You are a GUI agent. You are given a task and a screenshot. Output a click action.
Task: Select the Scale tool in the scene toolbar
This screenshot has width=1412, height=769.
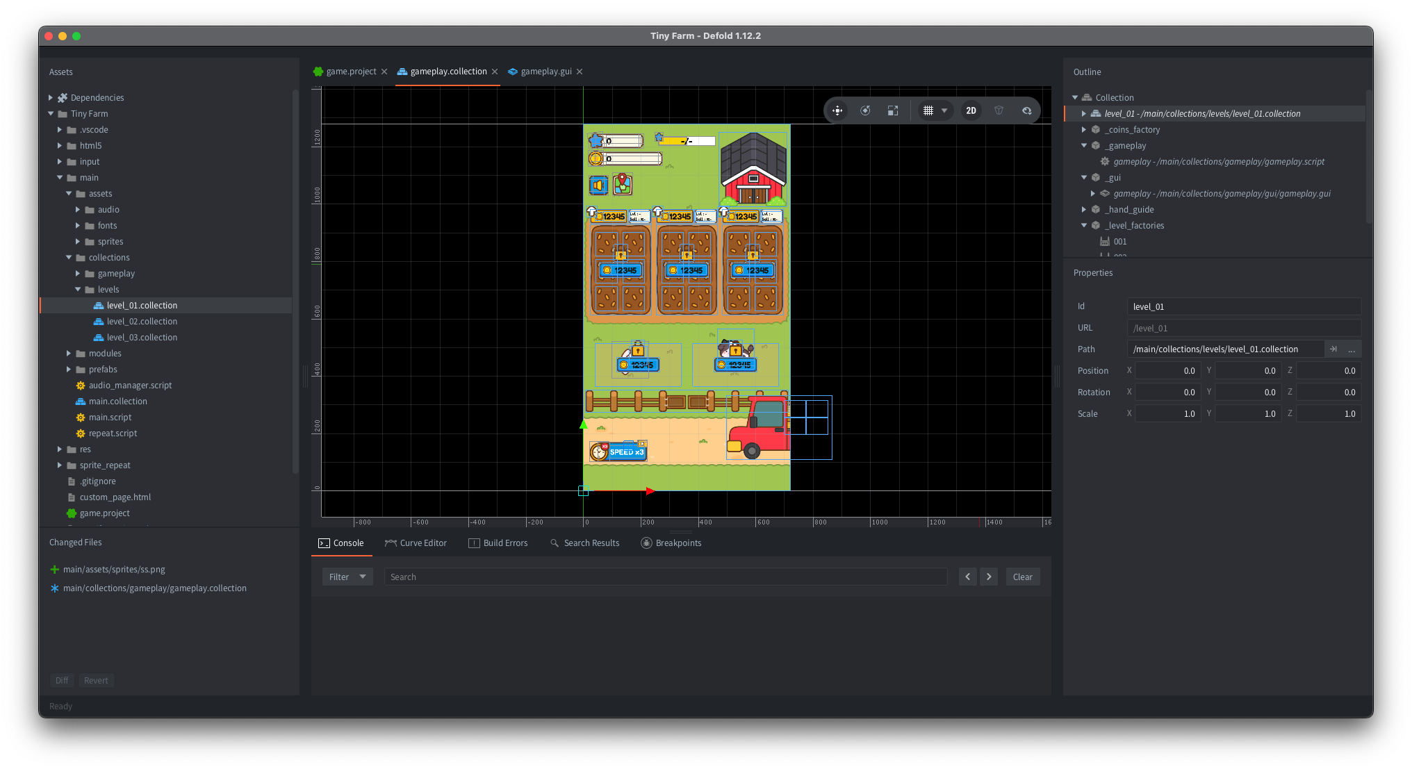(x=893, y=110)
